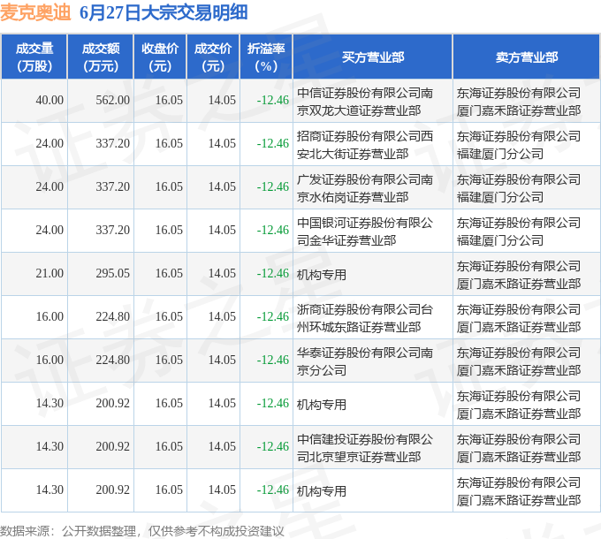
Task: Click 16.00 volume in the 浙商证券 row
Action: (49, 317)
